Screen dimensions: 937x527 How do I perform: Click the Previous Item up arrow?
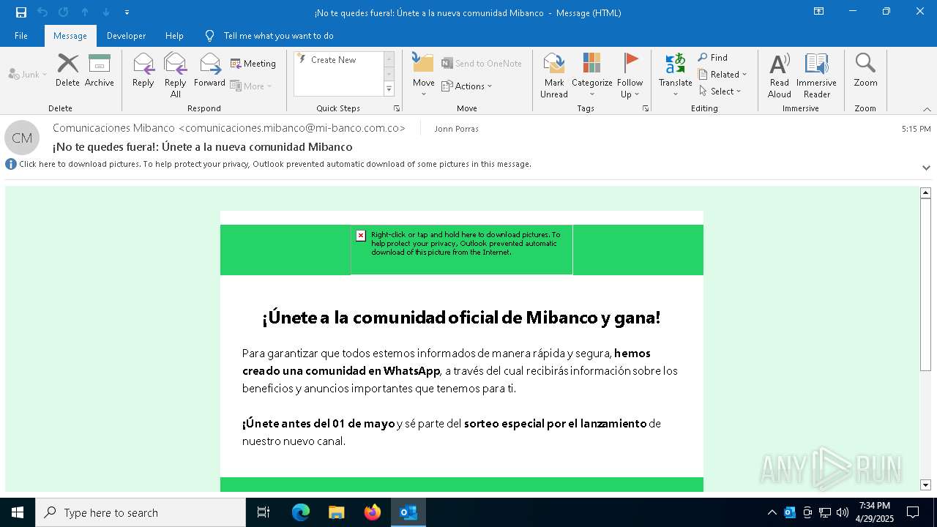(x=85, y=12)
